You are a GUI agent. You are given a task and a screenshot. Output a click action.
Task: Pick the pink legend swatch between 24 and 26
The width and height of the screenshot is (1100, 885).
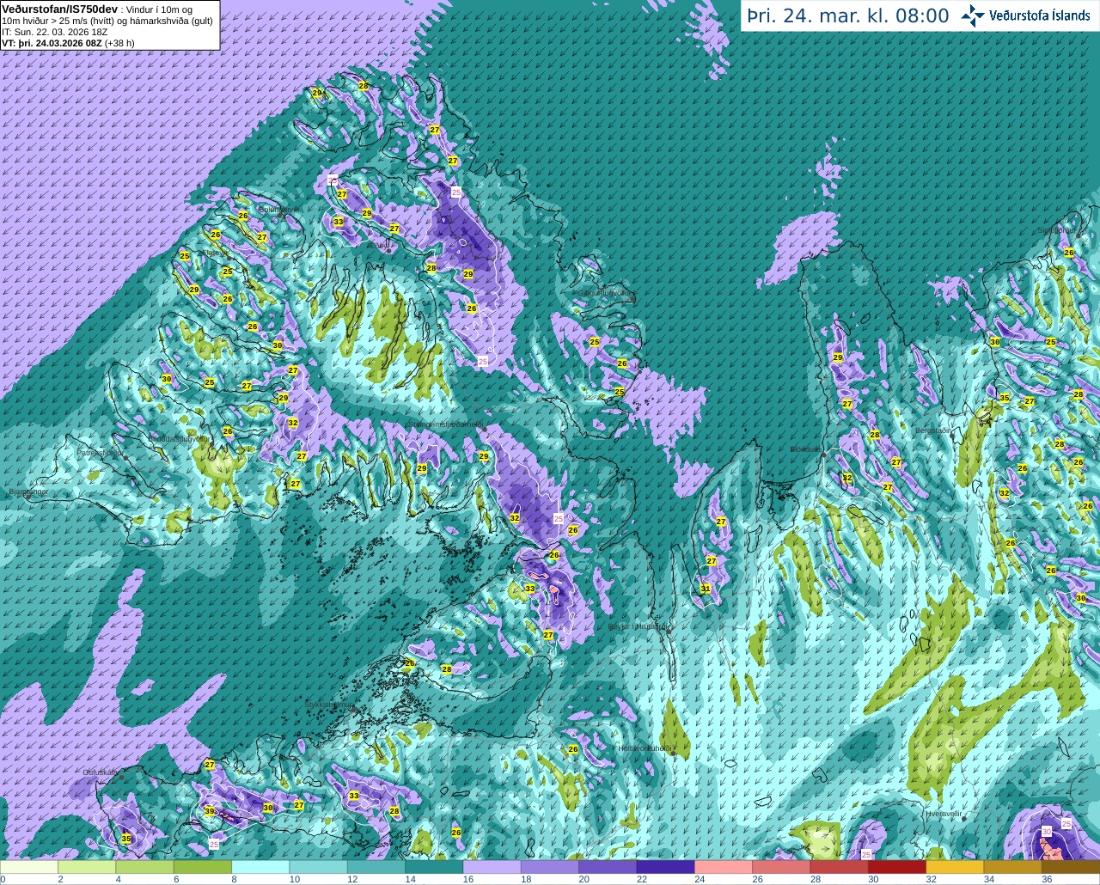[x=724, y=867]
